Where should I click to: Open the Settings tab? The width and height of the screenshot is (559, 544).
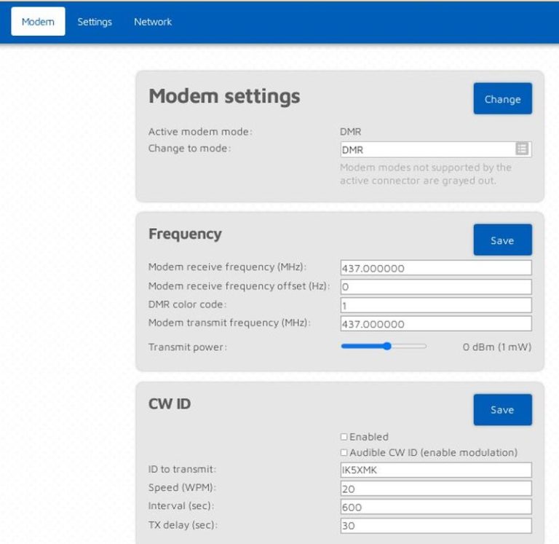pos(95,22)
